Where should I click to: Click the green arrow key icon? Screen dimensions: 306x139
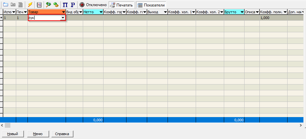[49, 5]
